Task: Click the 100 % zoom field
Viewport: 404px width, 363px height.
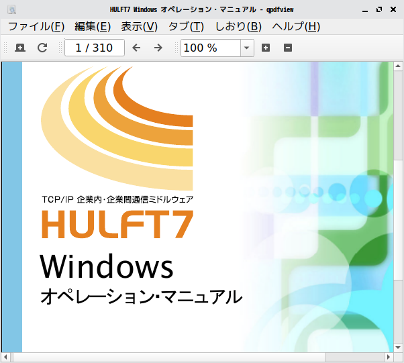Action: click(x=211, y=48)
